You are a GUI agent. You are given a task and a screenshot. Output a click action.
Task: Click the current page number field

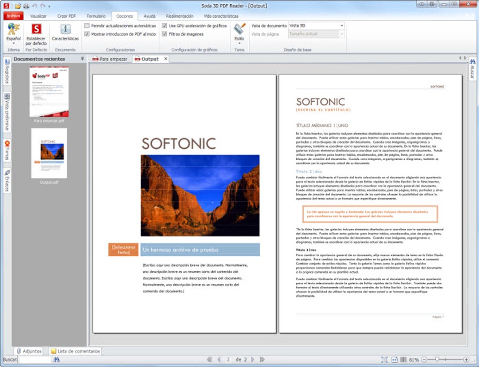(228, 359)
